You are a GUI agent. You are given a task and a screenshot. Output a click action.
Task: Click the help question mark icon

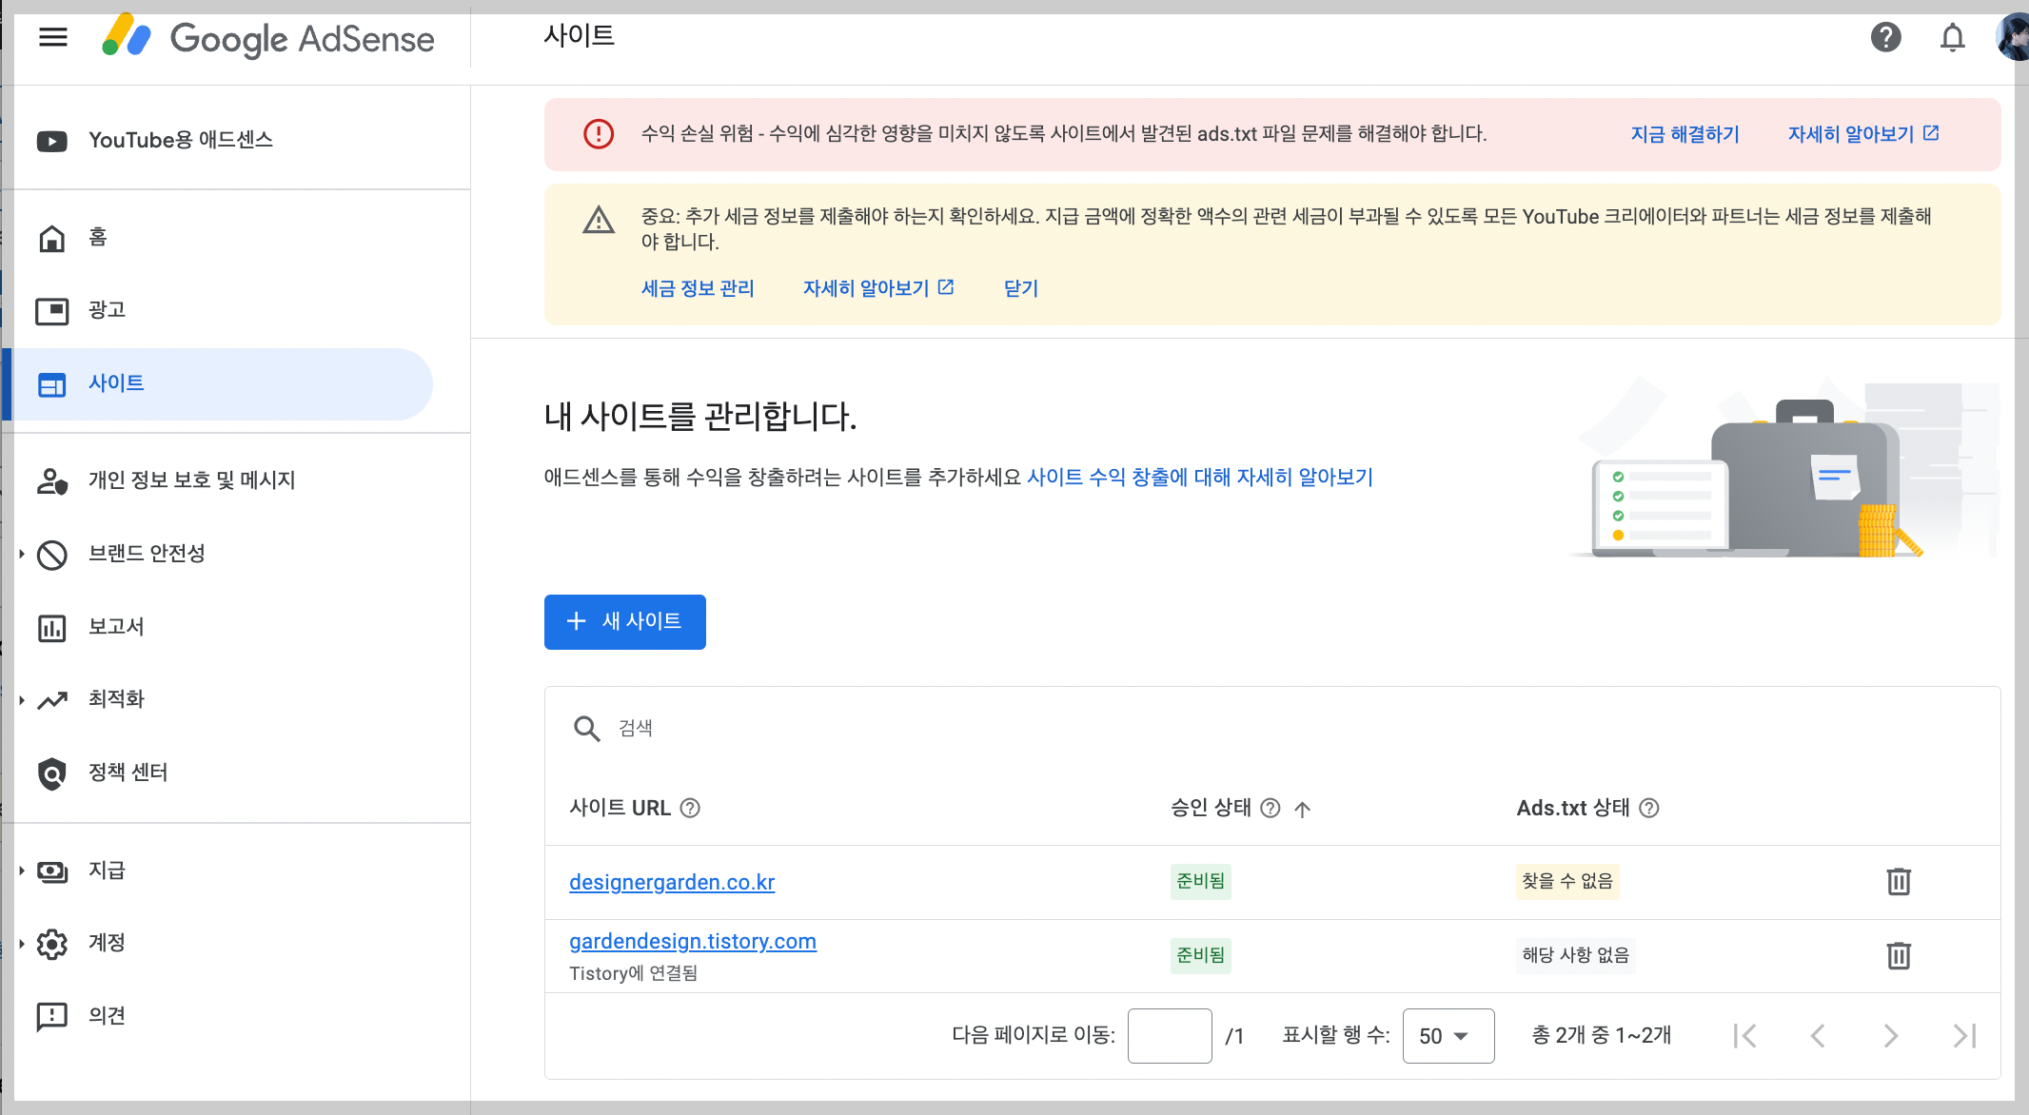[x=1885, y=37]
